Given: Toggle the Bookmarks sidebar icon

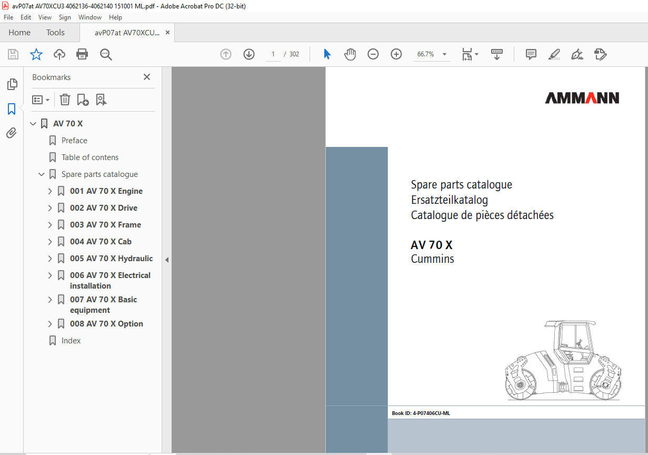Looking at the screenshot, I should [12, 109].
